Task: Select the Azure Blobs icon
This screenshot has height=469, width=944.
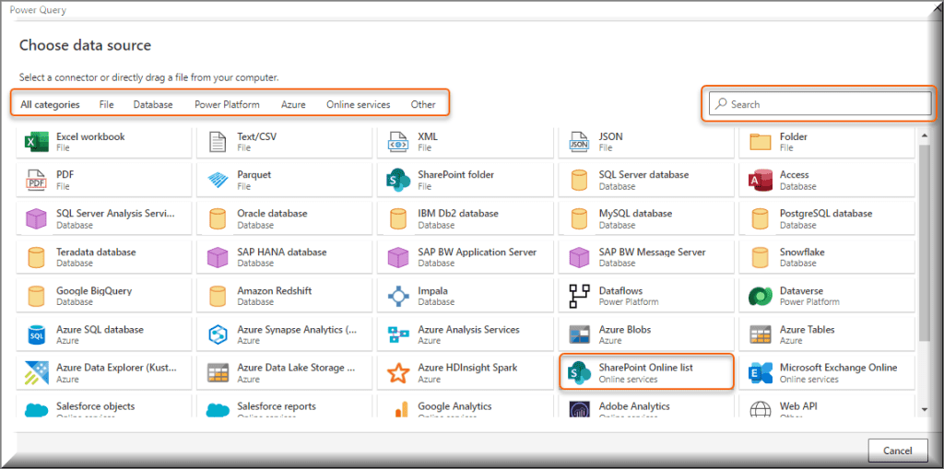Action: (579, 335)
